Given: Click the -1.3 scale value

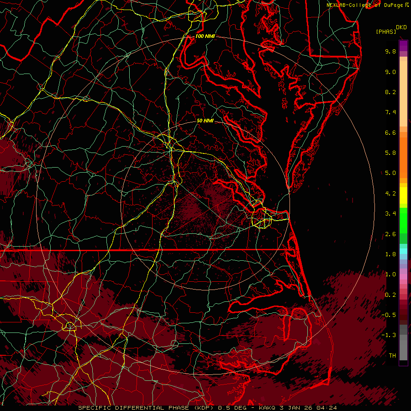Looking at the screenshot, I should [389, 335].
